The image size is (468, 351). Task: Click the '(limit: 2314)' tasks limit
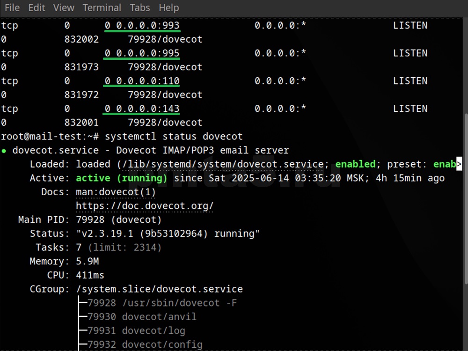pyautogui.click(x=124, y=248)
